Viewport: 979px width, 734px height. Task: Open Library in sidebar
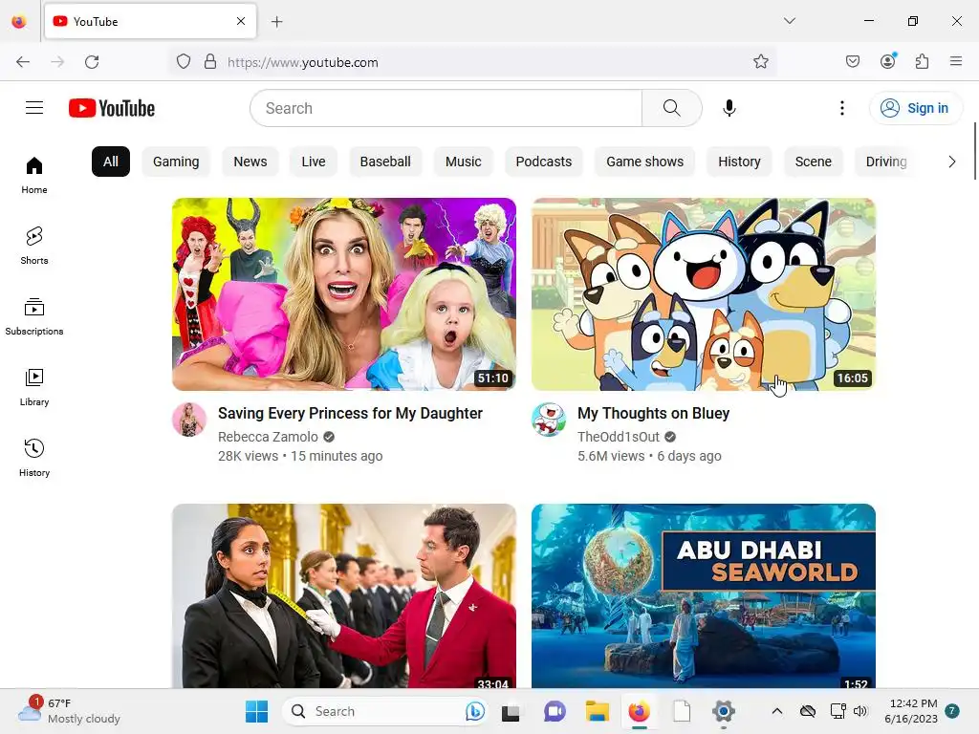tap(34, 388)
